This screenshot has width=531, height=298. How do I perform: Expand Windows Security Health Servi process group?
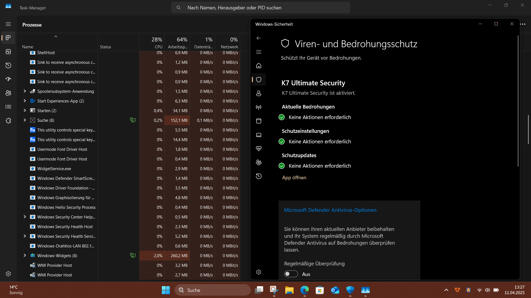(25, 236)
